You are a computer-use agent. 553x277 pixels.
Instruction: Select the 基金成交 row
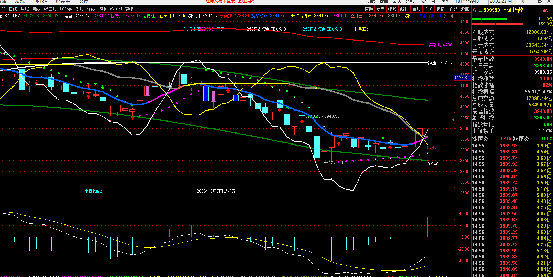[x=512, y=51]
